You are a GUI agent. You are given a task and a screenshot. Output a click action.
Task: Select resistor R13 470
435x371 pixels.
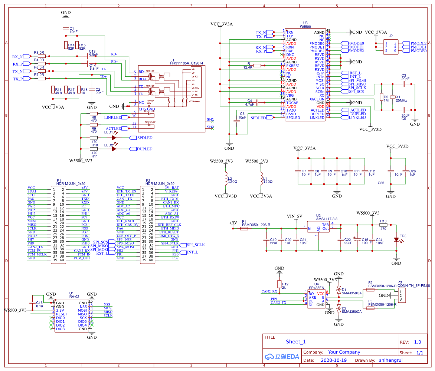(x=383, y=225)
